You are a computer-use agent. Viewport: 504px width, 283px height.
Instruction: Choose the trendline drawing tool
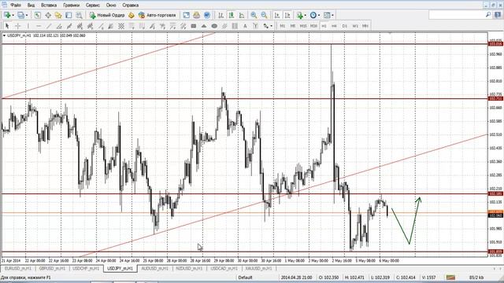(x=49, y=26)
